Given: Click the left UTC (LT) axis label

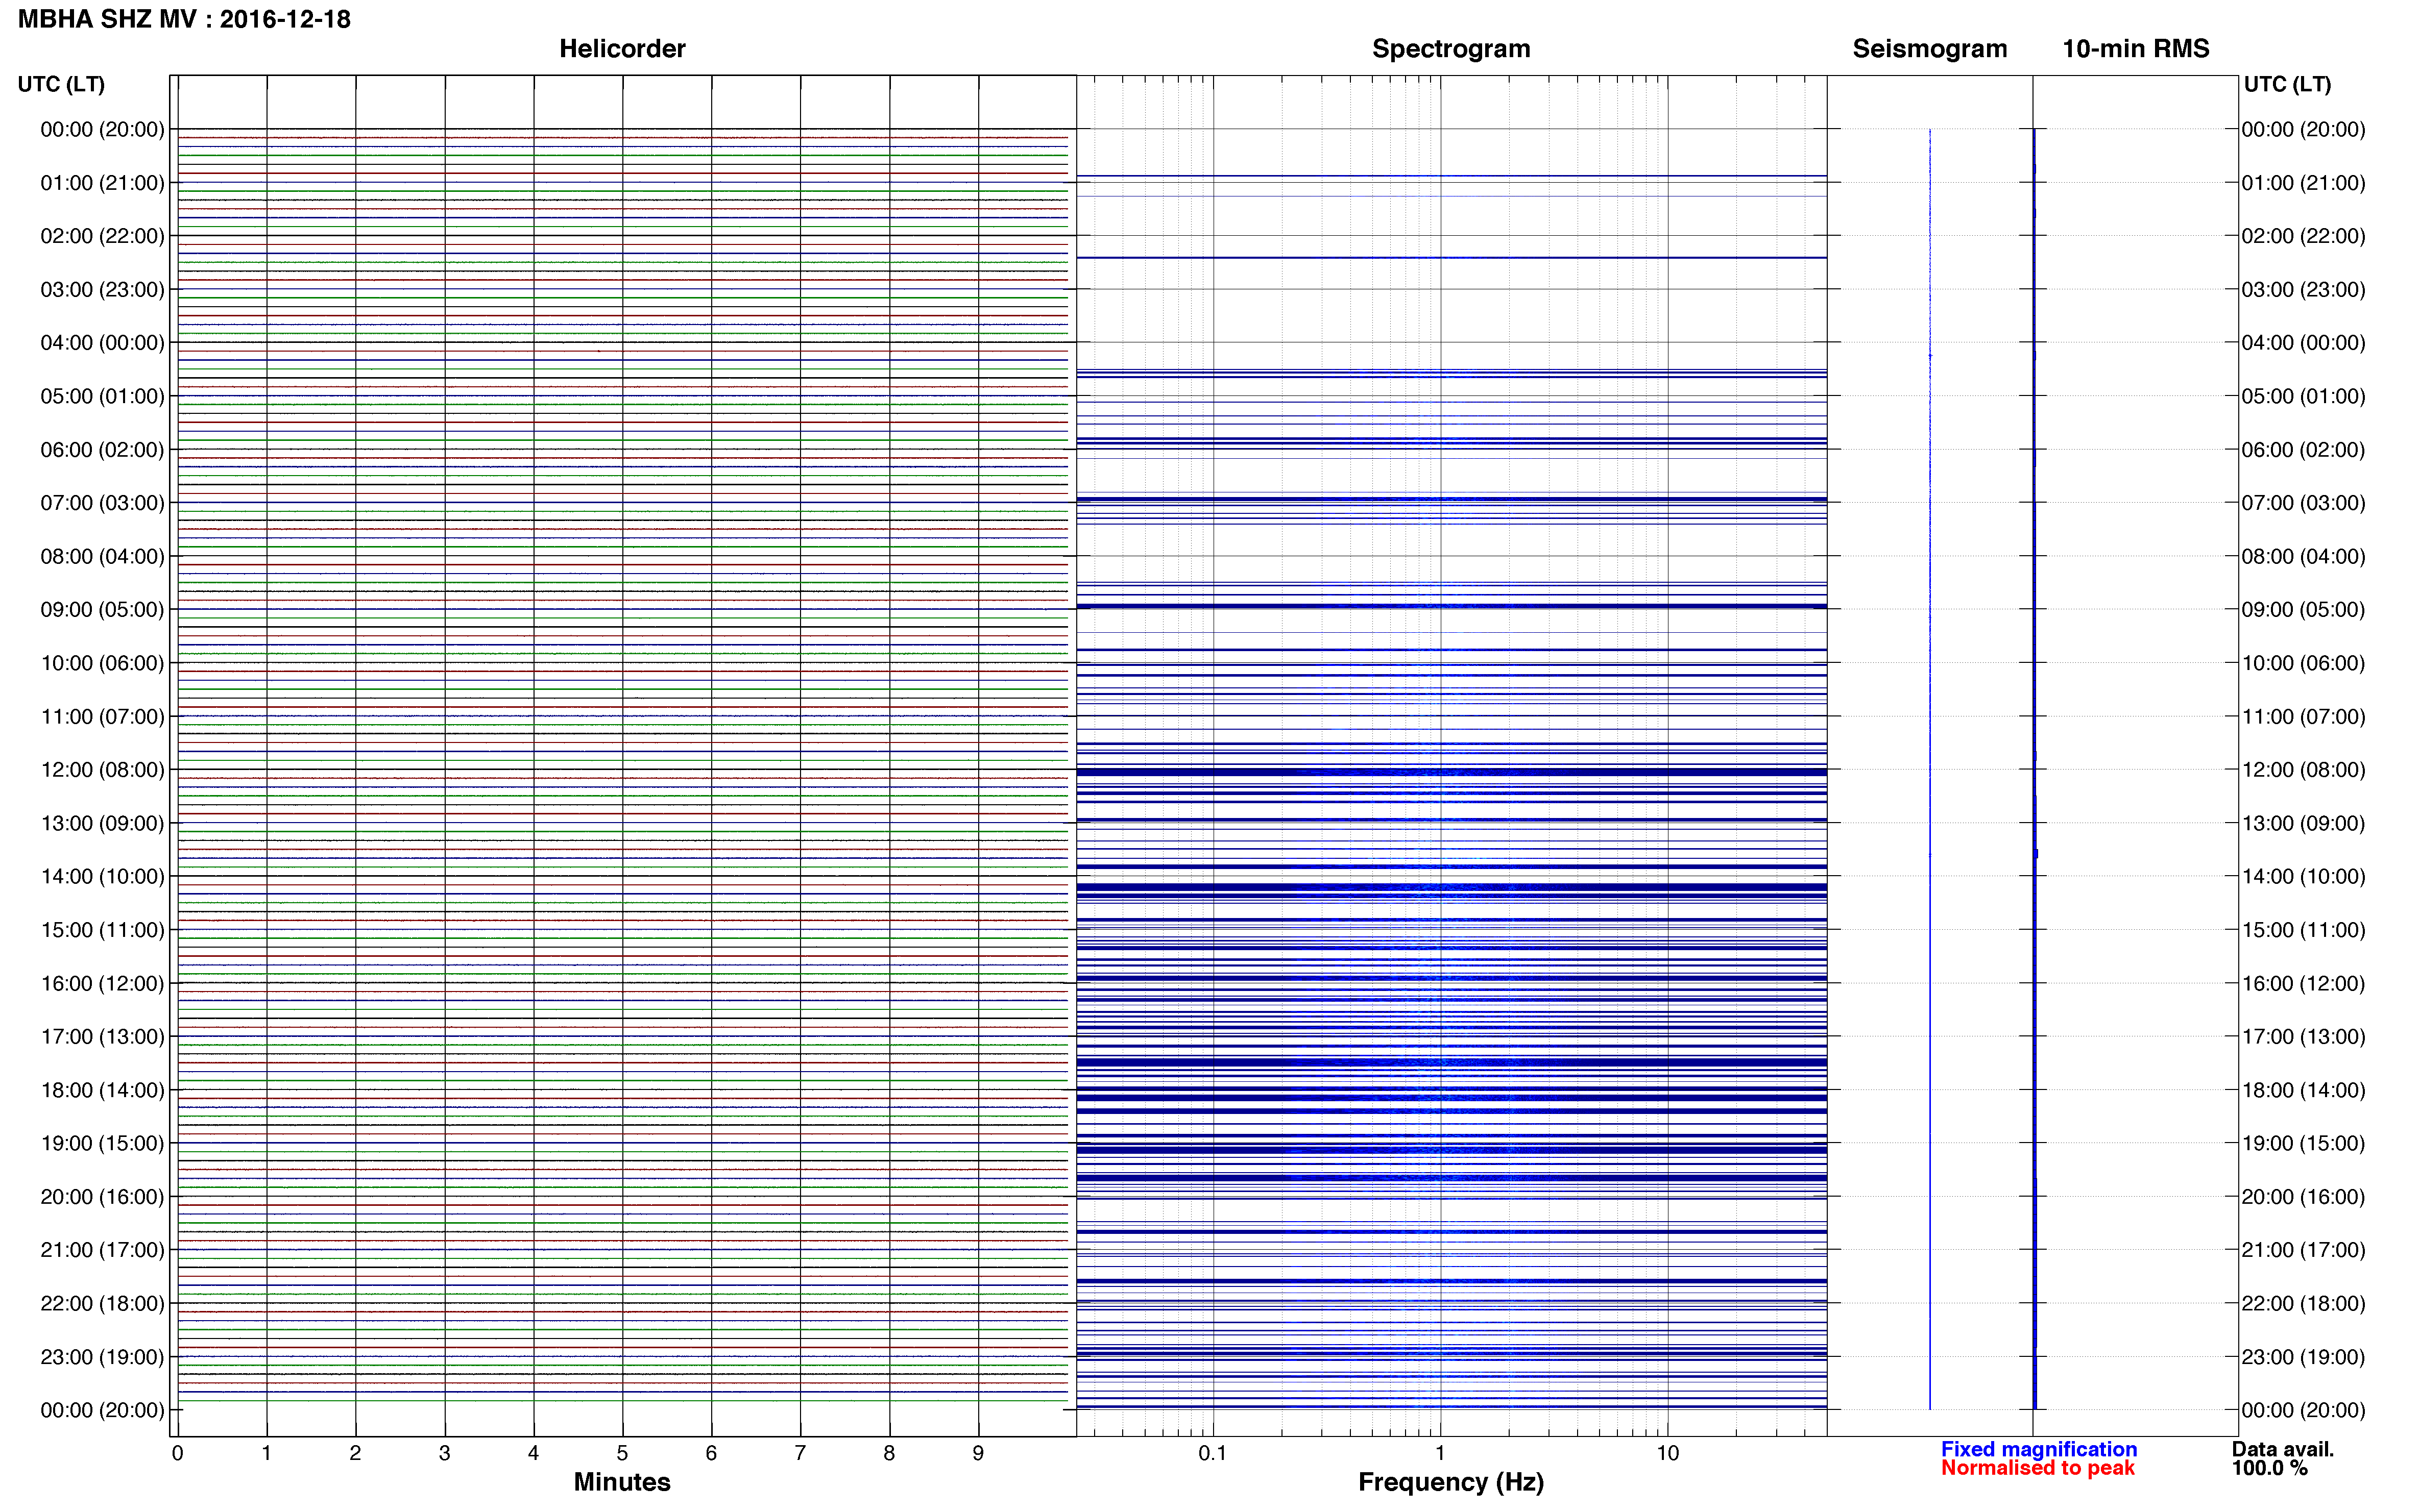Looking at the screenshot, I should [61, 84].
